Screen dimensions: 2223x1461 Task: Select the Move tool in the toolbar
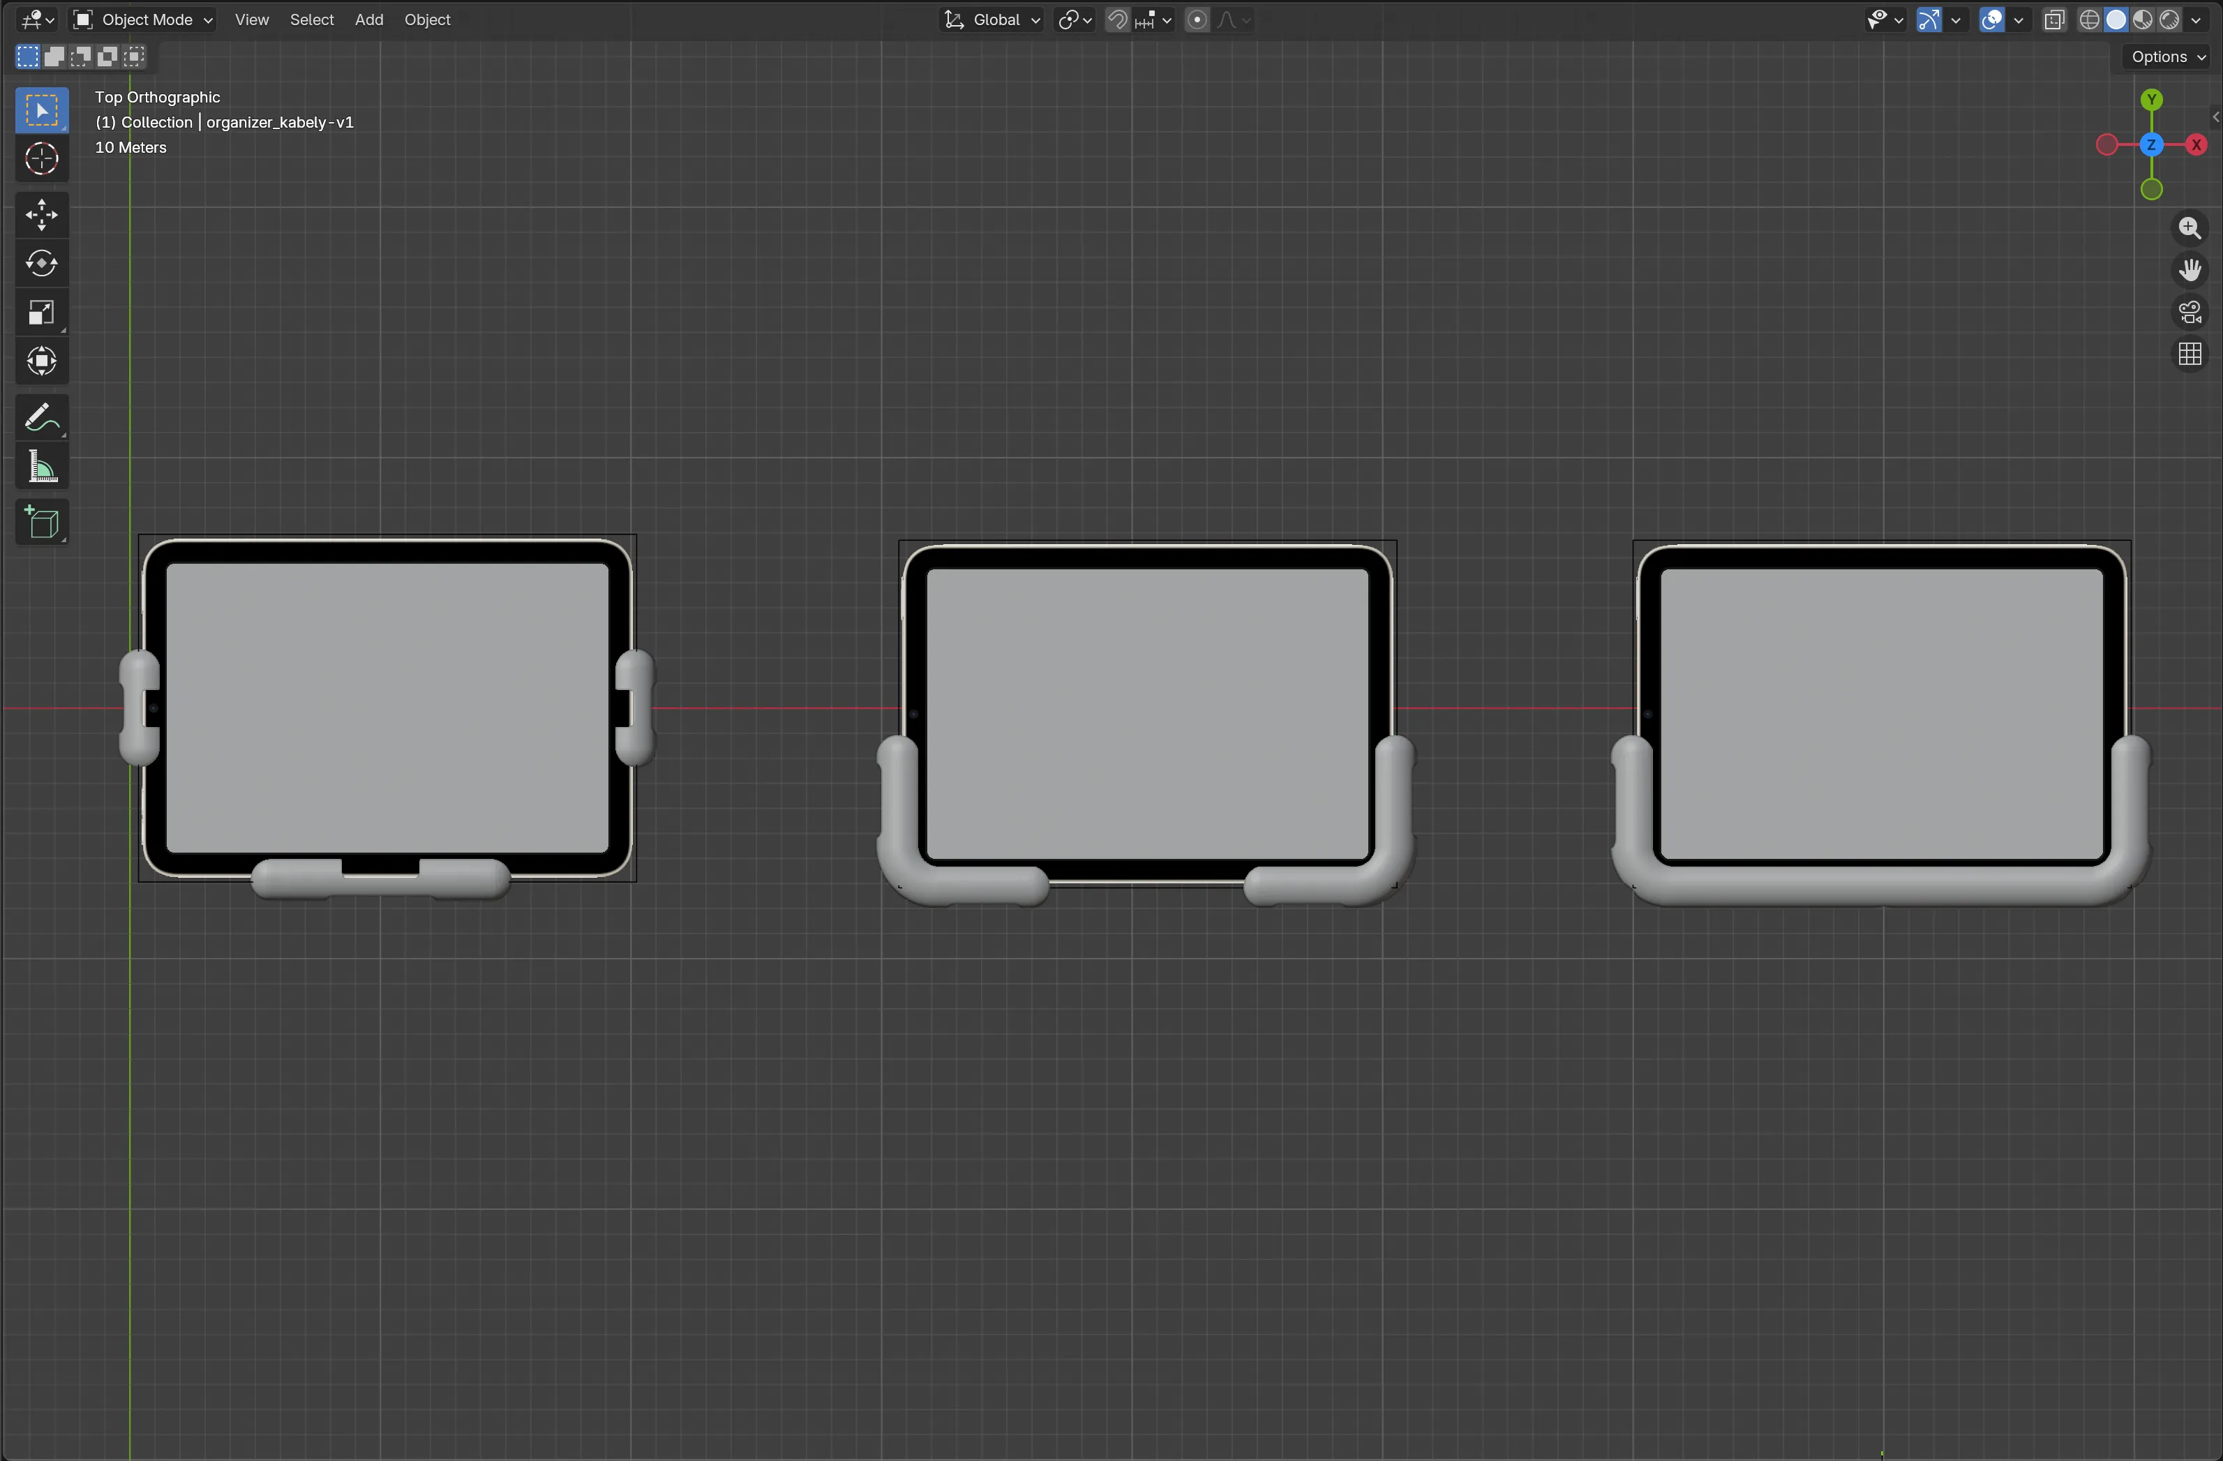tap(41, 215)
